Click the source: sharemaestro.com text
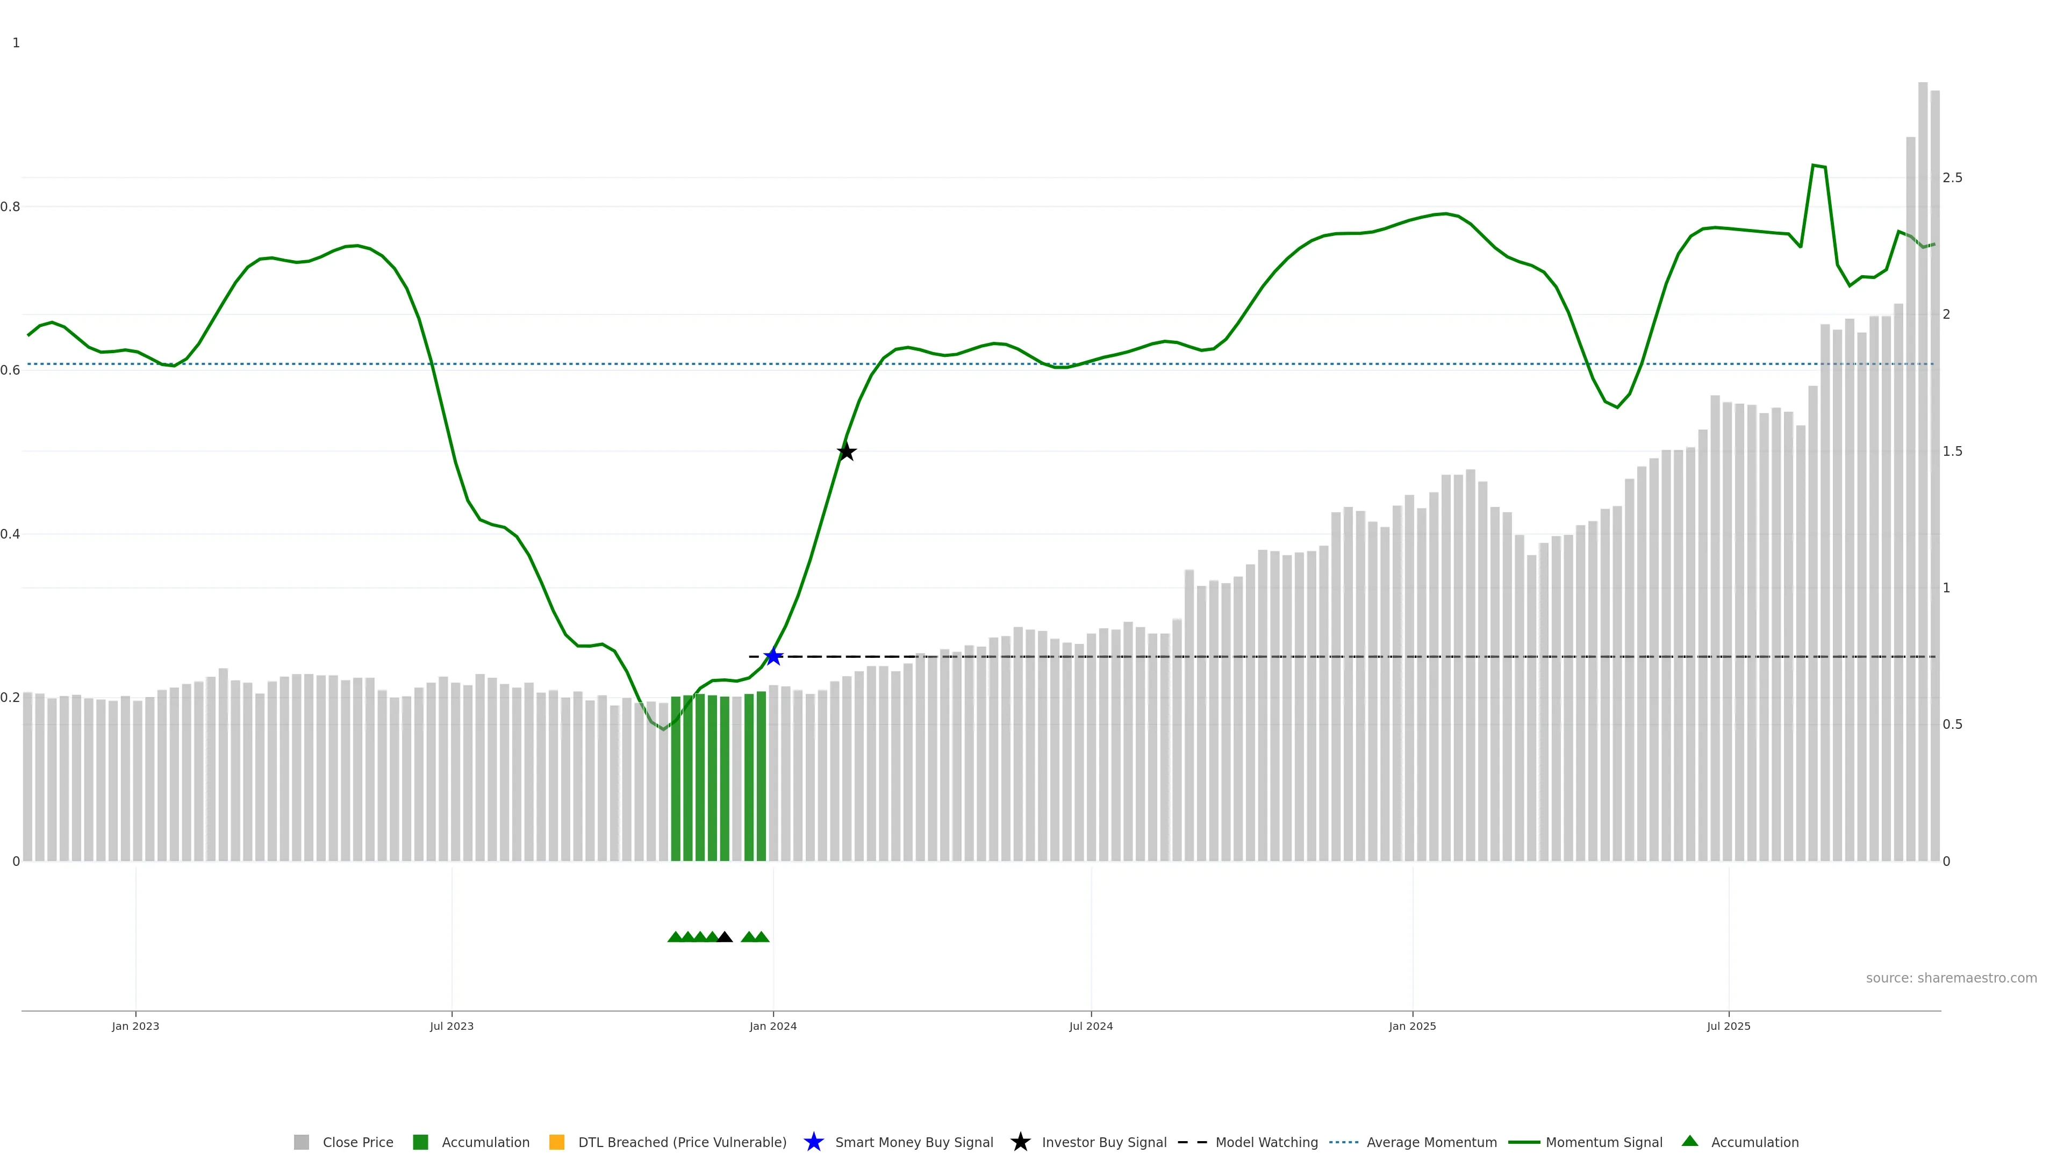The height and width of the screenshot is (1161, 2064). click(x=1951, y=978)
